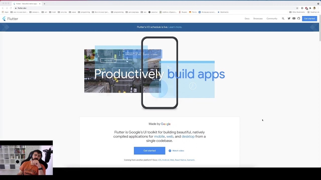This screenshot has height=180, width=321.
Task: Open the Почта bookmark
Action: point(193,12)
